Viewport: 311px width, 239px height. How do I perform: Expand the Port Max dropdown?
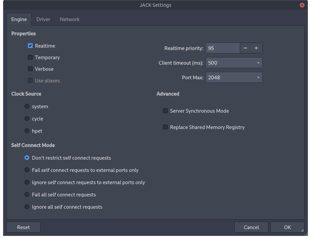[x=234, y=78]
